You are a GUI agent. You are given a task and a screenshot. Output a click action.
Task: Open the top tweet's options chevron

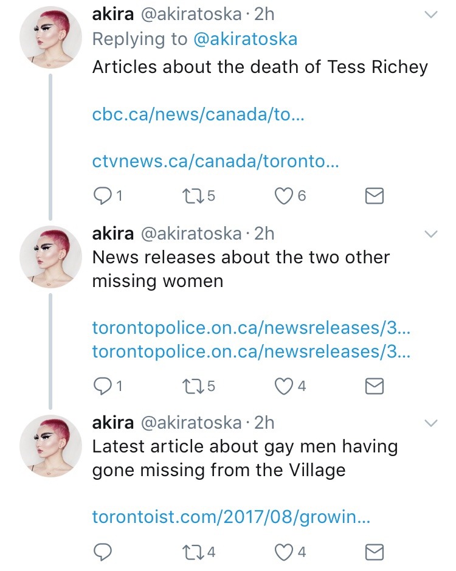pyautogui.click(x=430, y=15)
